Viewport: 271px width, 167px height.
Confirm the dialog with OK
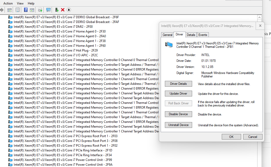point(231,137)
